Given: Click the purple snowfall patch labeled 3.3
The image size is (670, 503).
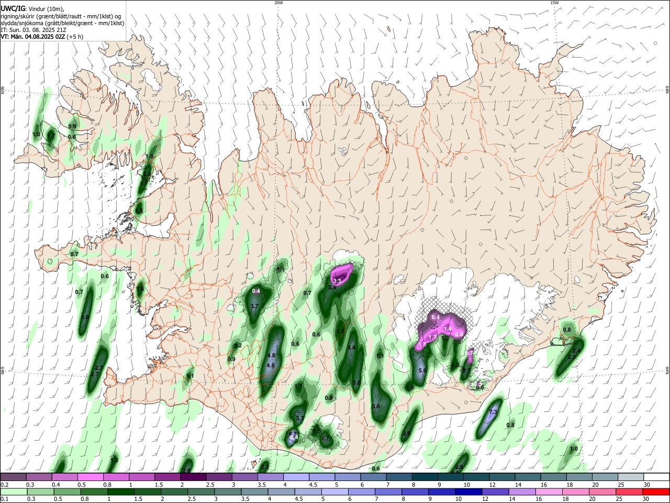Looking at the screenshot, I should tap(342, 275).
